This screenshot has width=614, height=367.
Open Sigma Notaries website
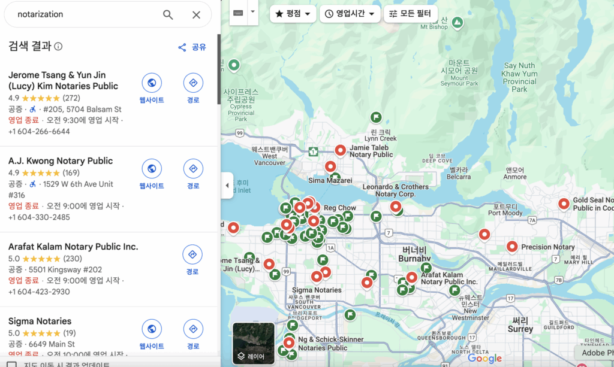pos(152,335)
